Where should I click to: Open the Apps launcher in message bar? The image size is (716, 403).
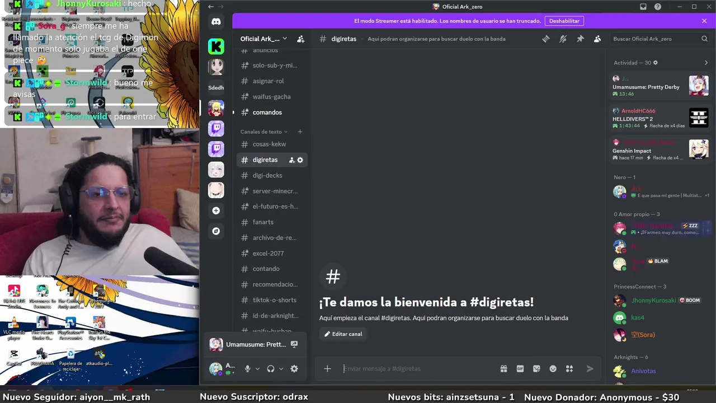coord(569,369)
